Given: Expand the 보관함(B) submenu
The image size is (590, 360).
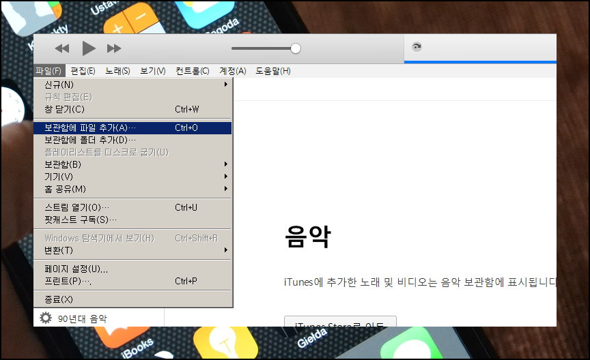Looking at the screenshot, I should [x=132, y=164].
